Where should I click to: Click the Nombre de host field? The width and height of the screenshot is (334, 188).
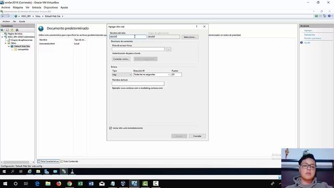tap(138, 84)
